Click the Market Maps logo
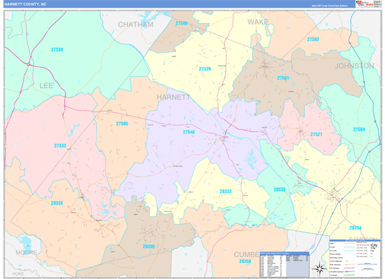Screen dimensions: 385x279 [364, 4]
